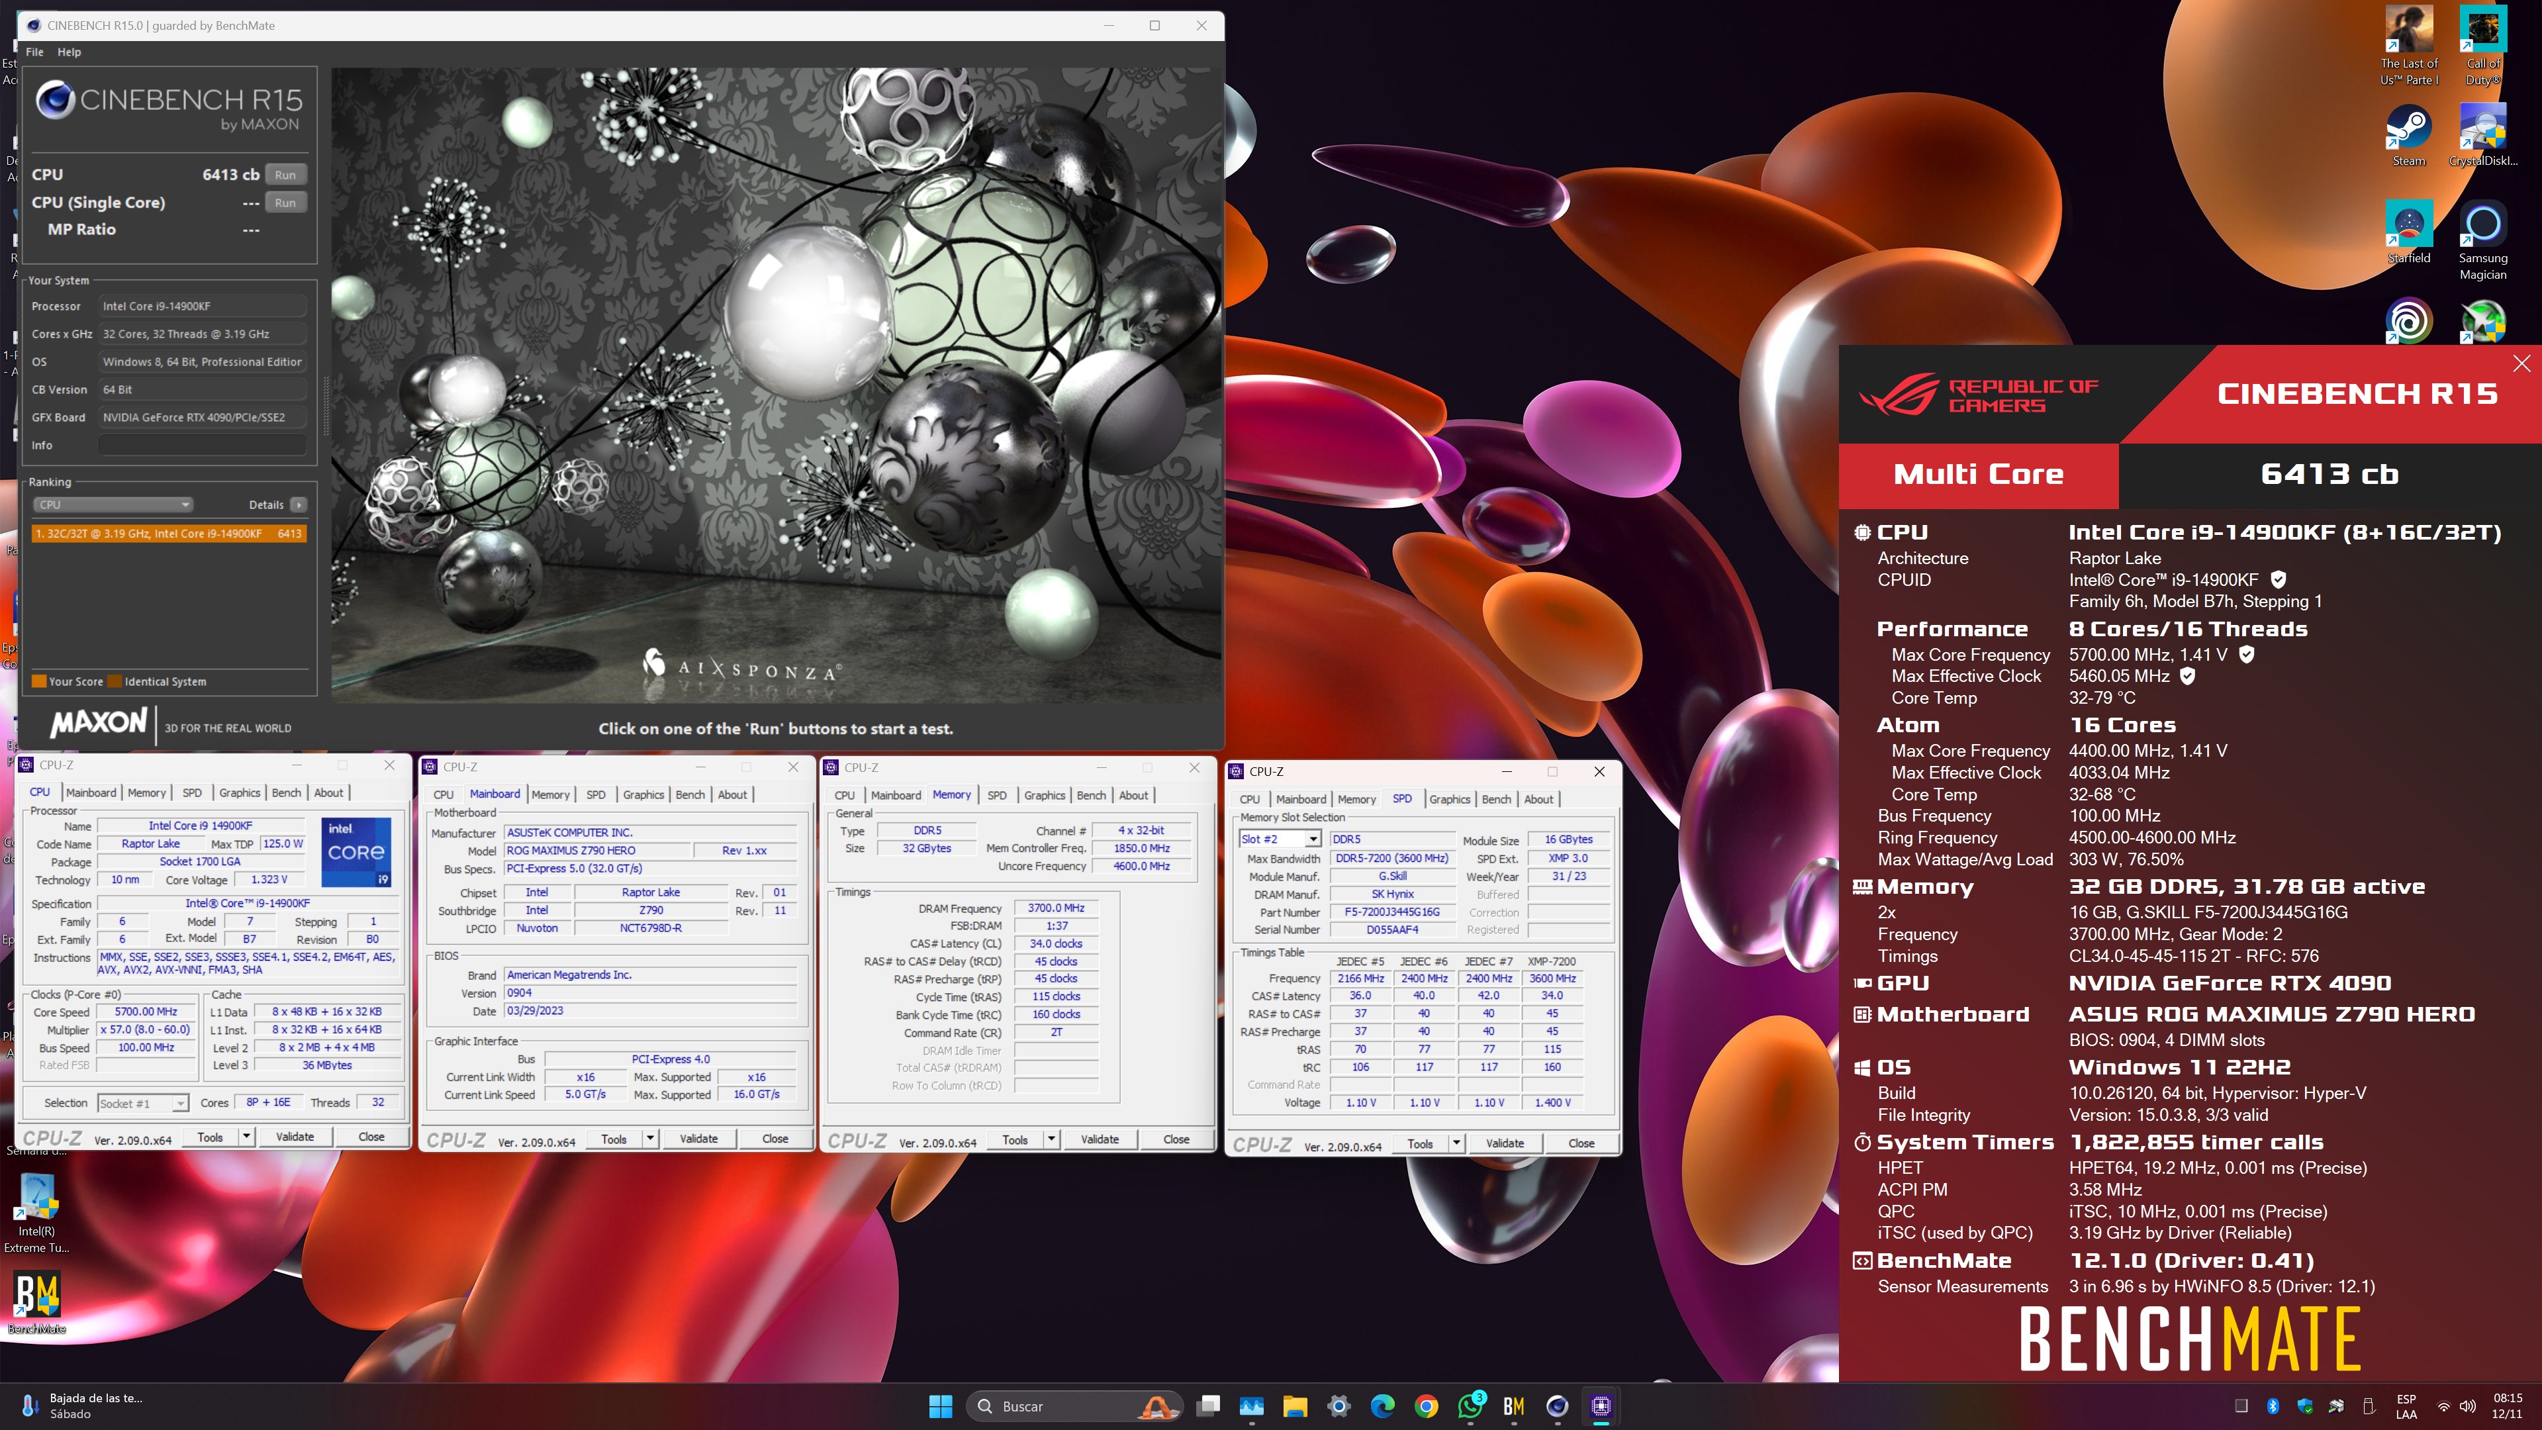Click the Model ROG MAXIMUS Z790 HERO field
Viewport: 2542px width, 1430px height.
click(x=598, y=851)
